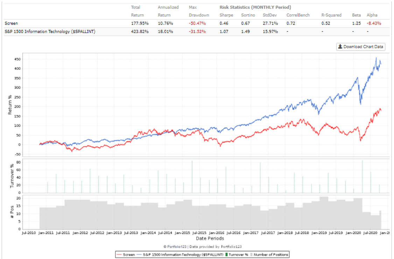Click Screen Alpha value -8.43%
This screenshot has width=394, height=259.
coord(374,23)
